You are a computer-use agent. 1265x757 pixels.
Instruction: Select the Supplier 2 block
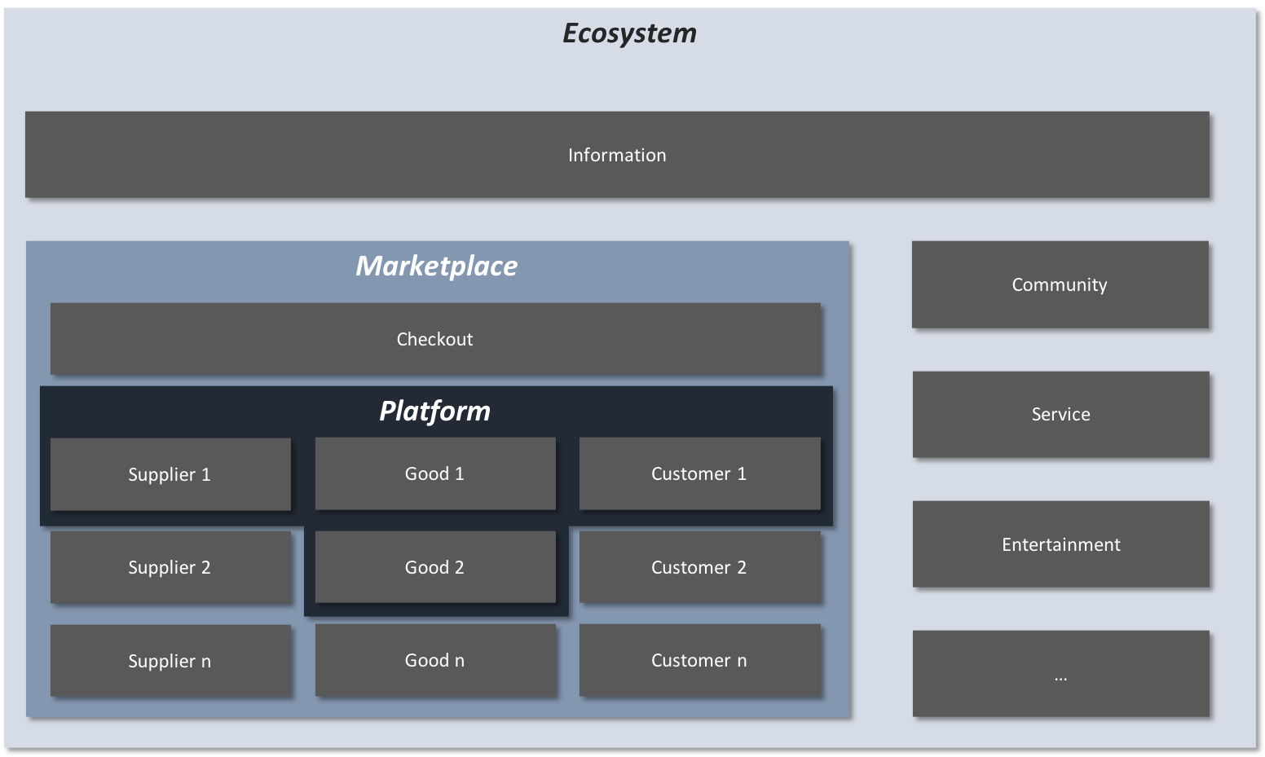(170, 567)
